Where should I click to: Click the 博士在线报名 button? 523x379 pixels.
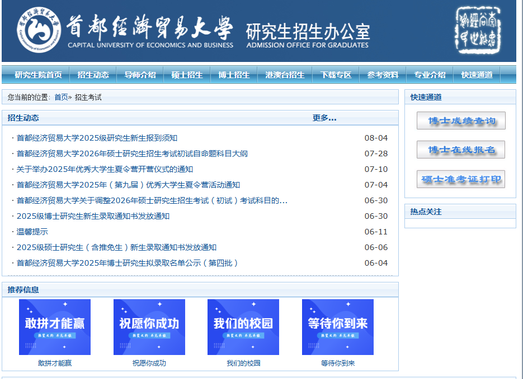point(461,150)
